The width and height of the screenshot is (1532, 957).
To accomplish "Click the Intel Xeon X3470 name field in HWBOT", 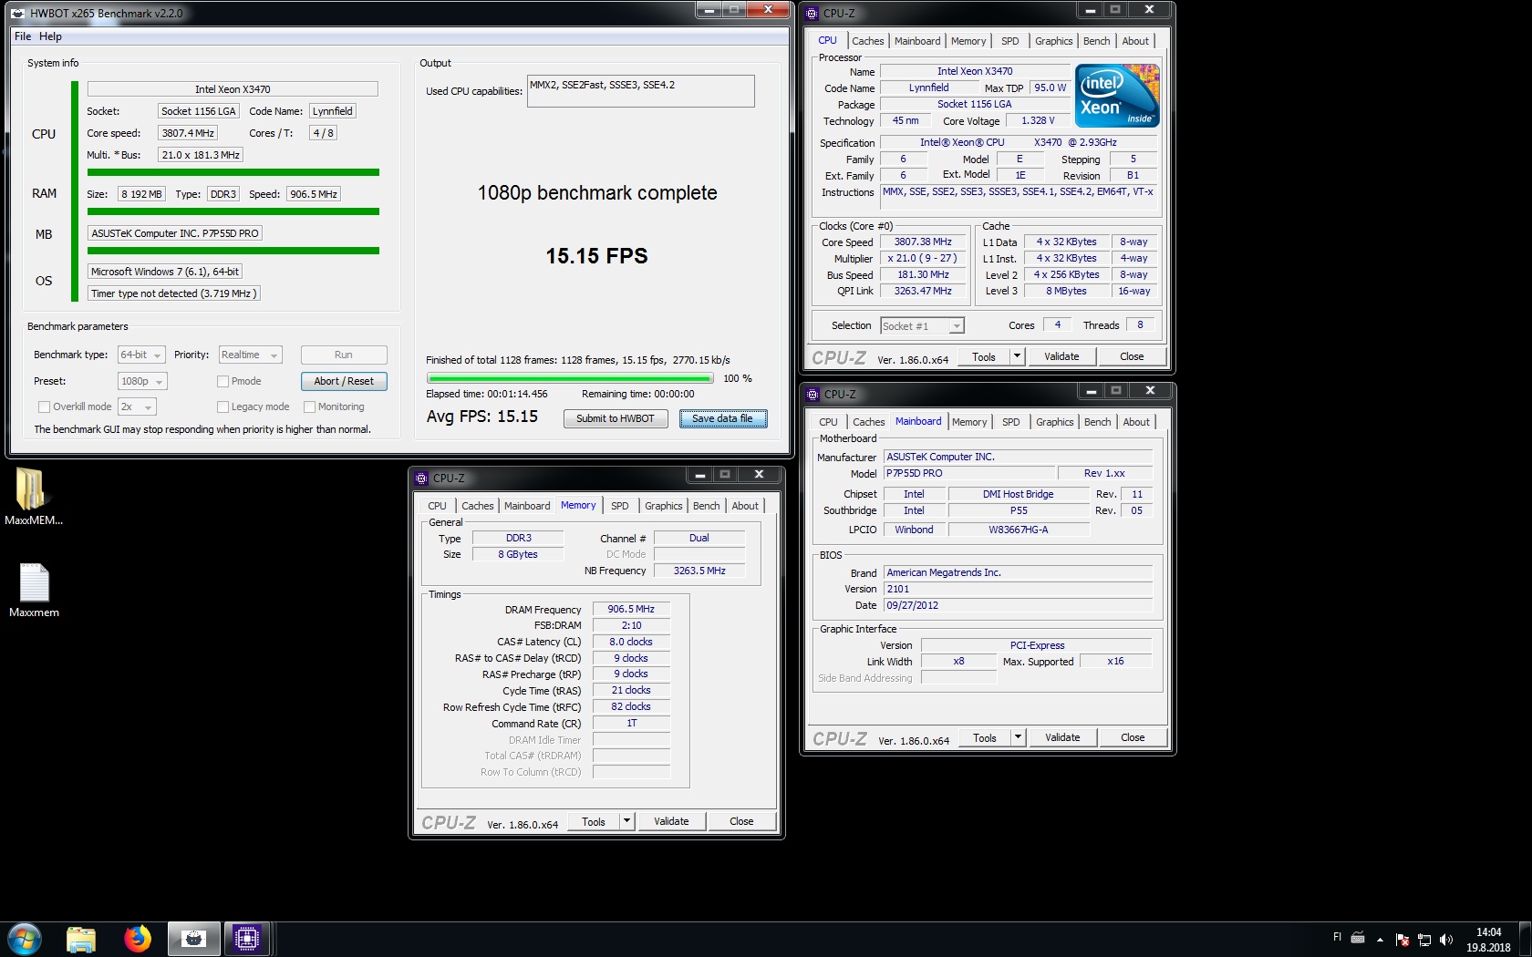I will click(233, 89).
